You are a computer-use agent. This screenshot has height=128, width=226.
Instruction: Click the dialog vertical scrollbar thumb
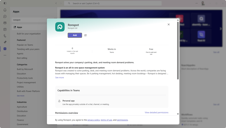178,50
